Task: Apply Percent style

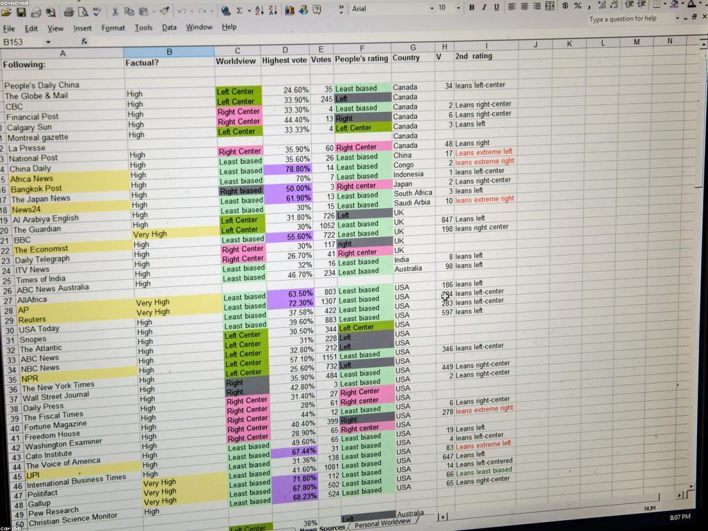Action: click(578, 6)
